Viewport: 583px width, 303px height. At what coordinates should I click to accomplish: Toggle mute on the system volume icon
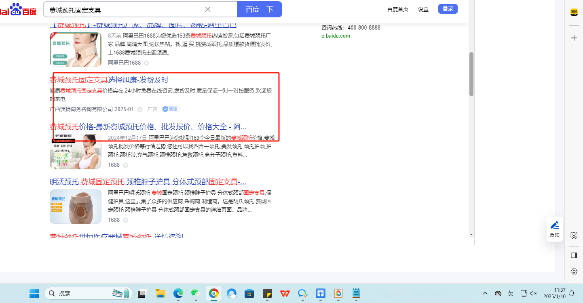point(533,293)
